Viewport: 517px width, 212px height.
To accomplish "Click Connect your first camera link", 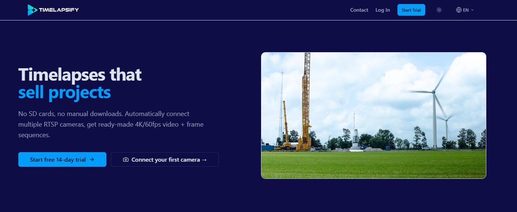I will 165,159.
